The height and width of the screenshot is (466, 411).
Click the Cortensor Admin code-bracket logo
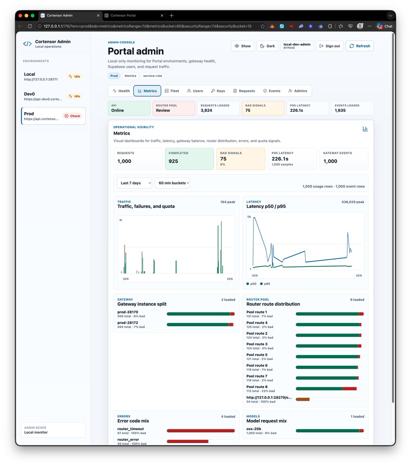[27, 44]
